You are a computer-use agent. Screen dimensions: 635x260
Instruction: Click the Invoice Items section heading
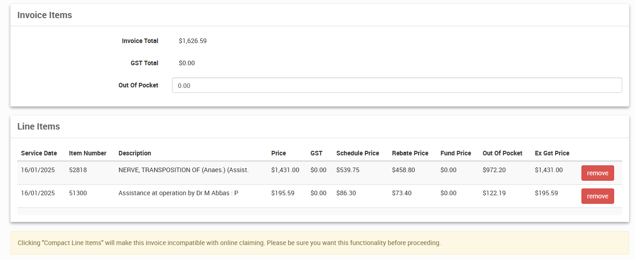(44, 15)
